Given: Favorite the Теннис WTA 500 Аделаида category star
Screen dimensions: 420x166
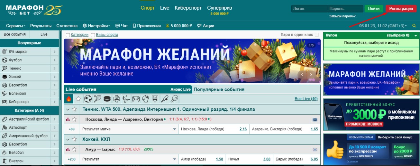Looking at the screenshot, I should 74,109.
